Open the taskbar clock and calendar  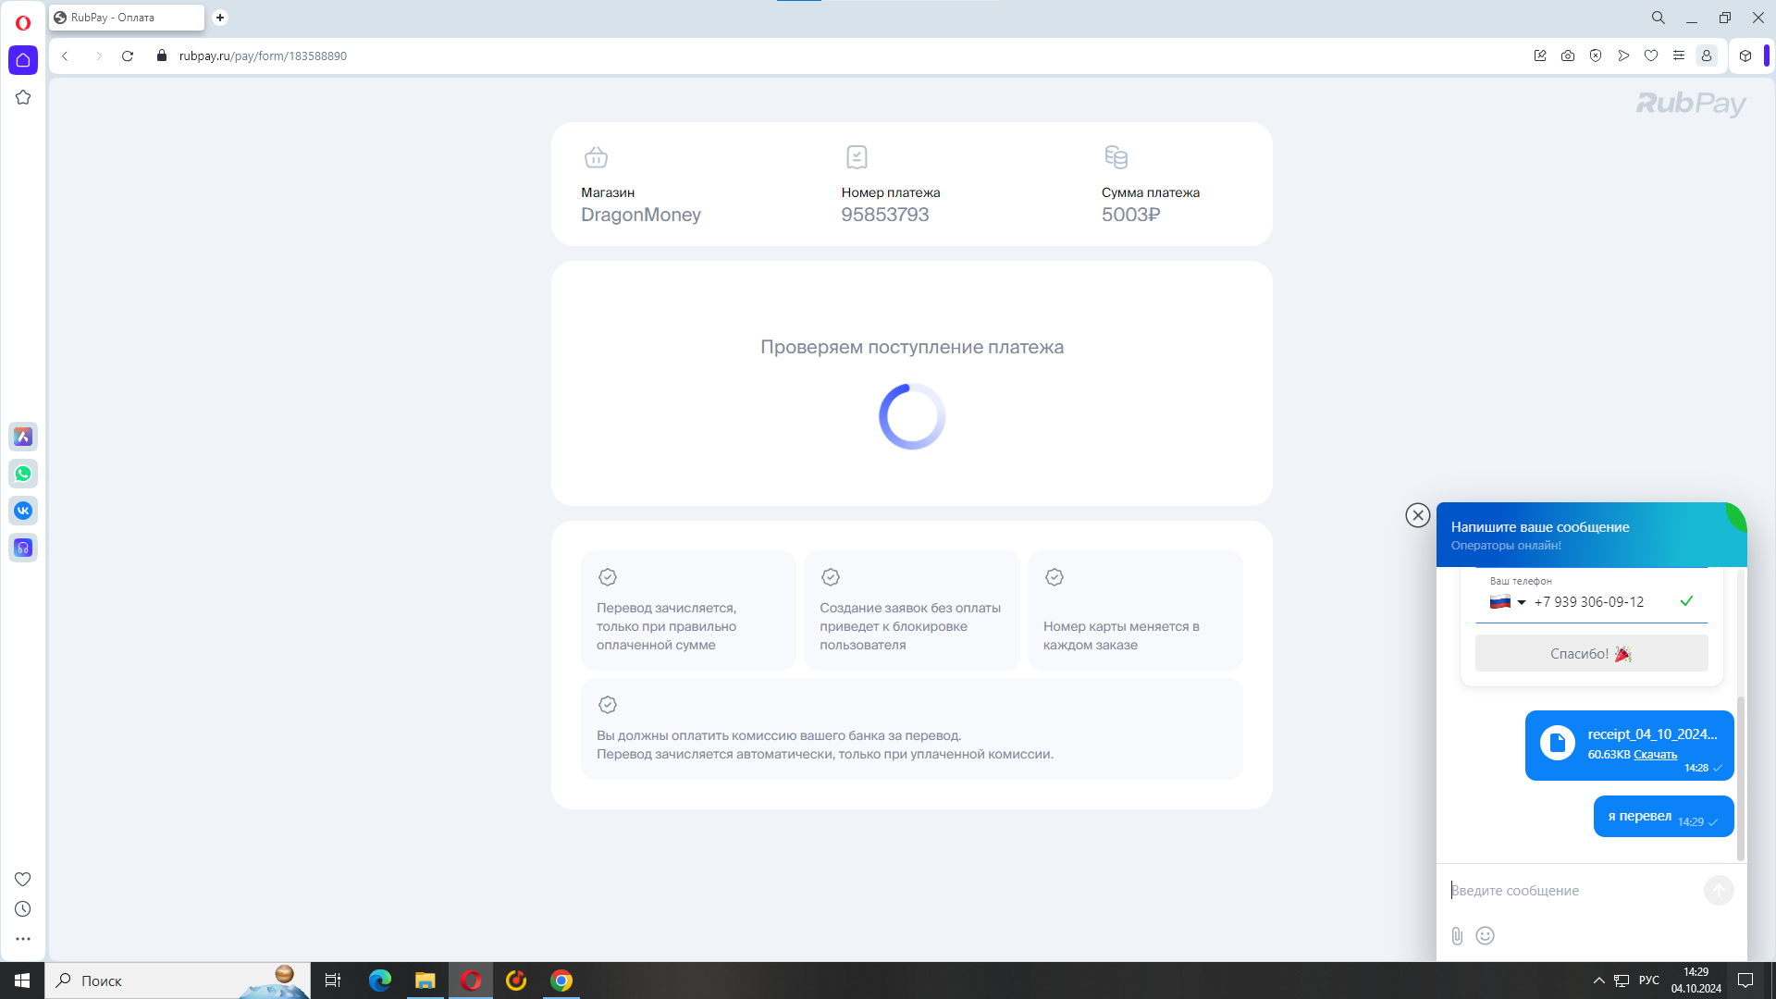[1696, 980]
